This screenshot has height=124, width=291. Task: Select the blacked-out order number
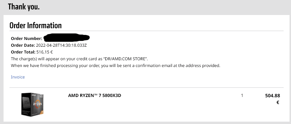(66, 38)
